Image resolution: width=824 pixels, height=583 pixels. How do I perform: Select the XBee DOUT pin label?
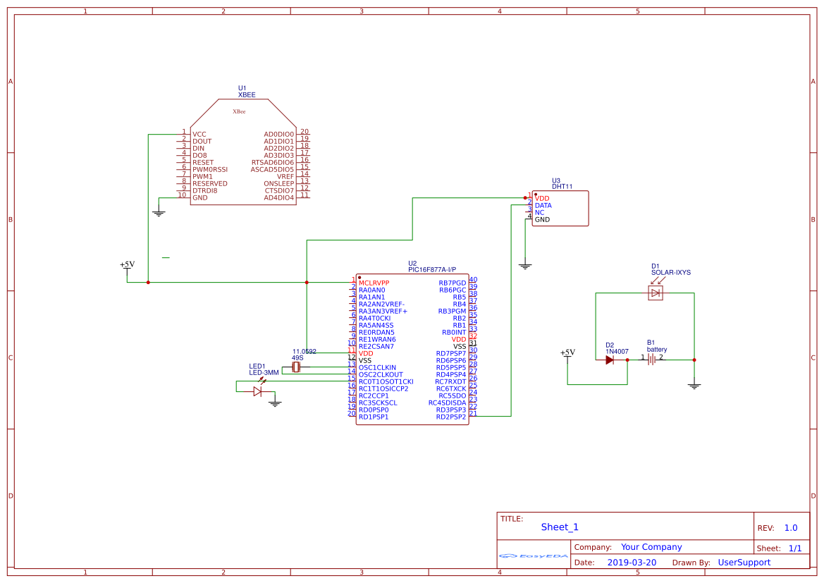click(202, 142)
